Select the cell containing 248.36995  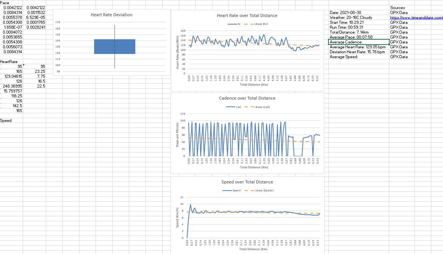[11, 86]
